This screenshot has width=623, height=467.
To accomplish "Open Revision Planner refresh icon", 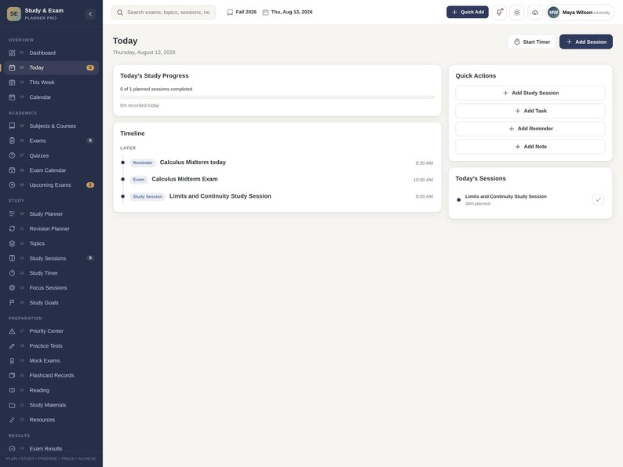I will (12, 228).
